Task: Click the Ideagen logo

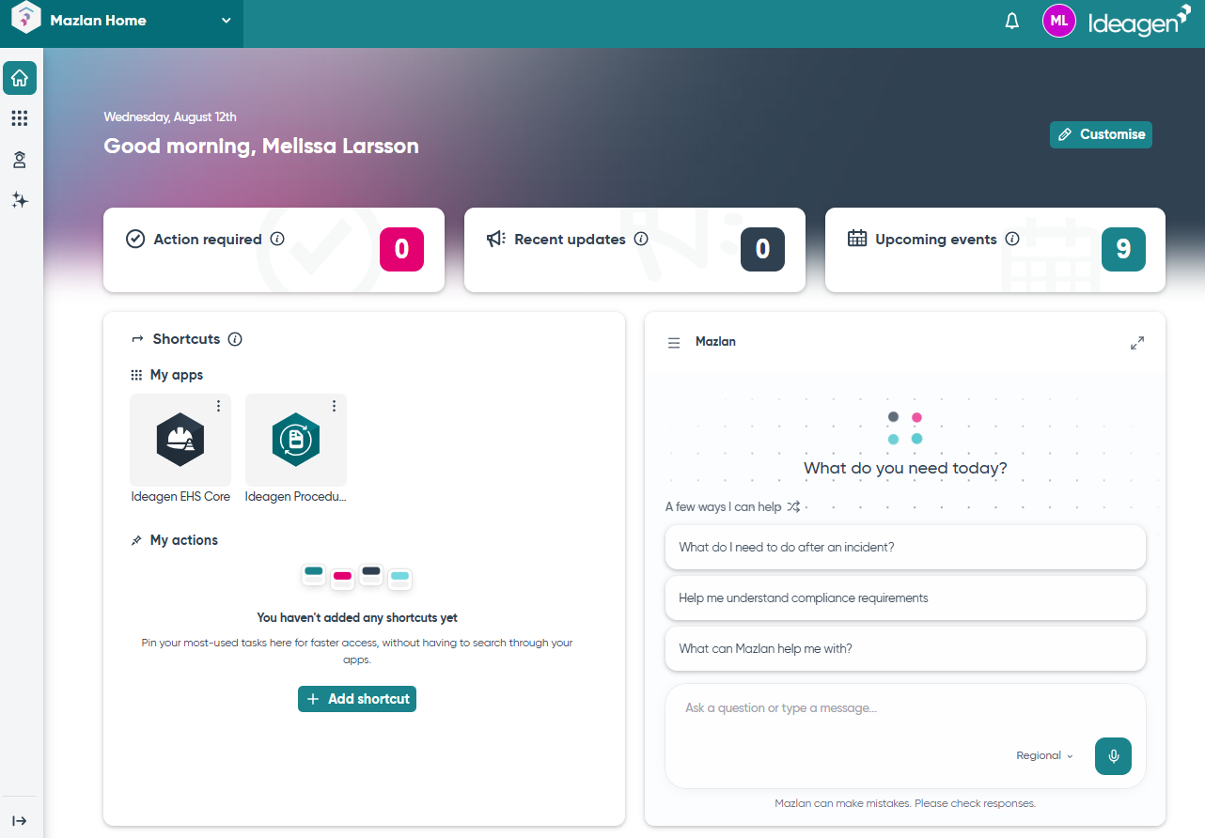Action: coord(1139,22)
